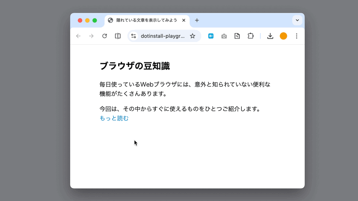Viewport: 358px width, 201px height.
Task: Click the もっと読む link
Action: pos(114,118)
